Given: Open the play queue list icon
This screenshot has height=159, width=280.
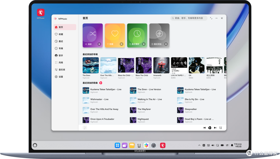Looking at the screenshot, I should click(x=221, y=128).
